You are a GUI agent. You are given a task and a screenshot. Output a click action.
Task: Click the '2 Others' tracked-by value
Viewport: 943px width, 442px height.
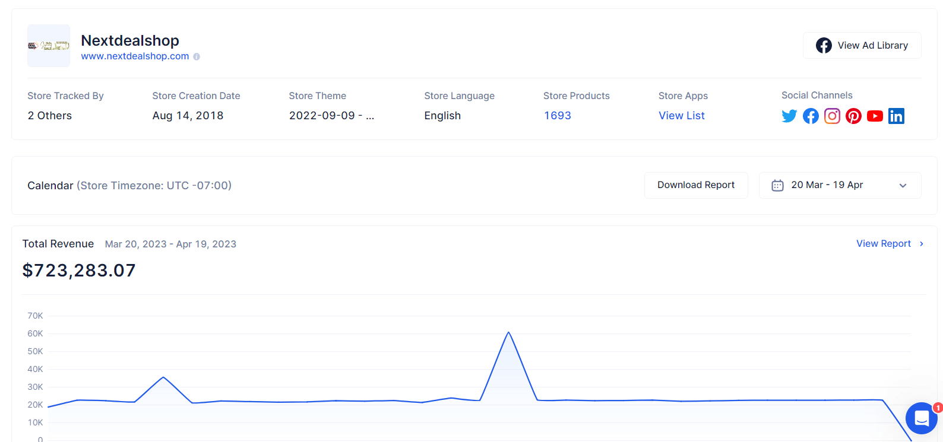[x=50, y=116]
